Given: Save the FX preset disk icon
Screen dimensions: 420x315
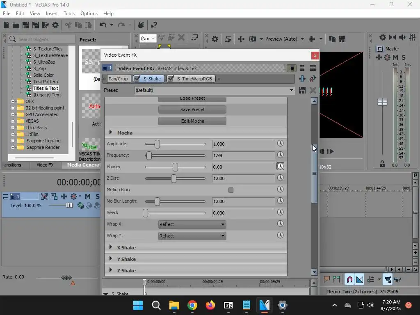Looking at the screenshot, I should (302, 90).
